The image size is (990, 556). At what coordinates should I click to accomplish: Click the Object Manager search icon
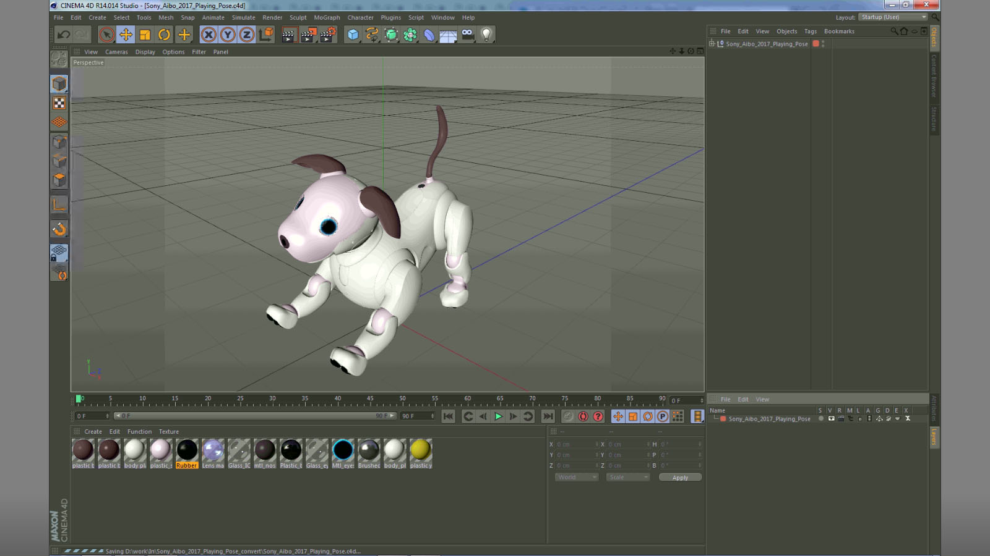tap(894, 31)
